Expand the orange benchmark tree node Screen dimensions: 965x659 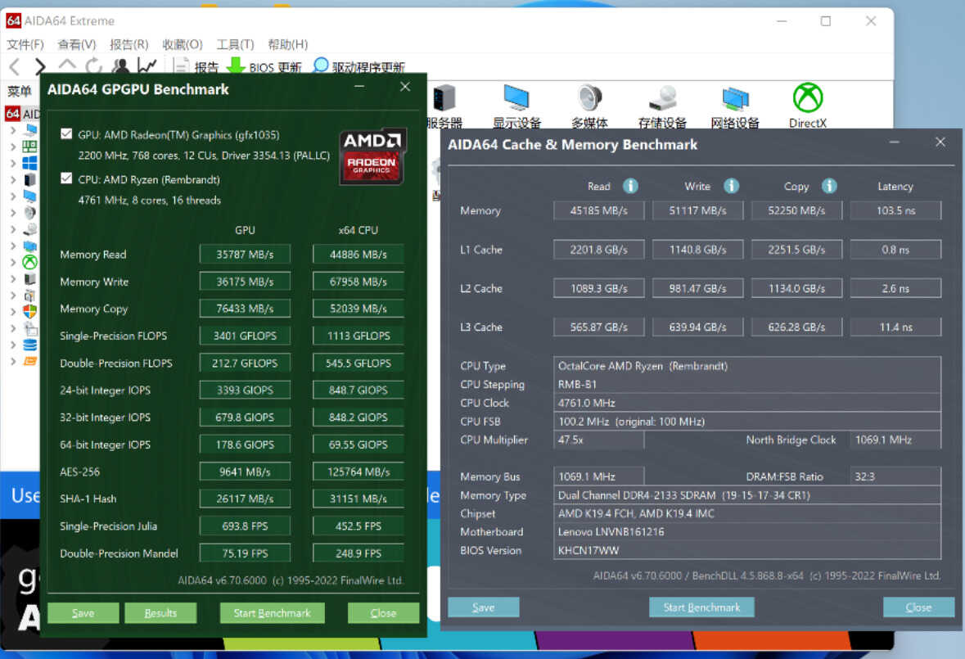click(13, 361)
